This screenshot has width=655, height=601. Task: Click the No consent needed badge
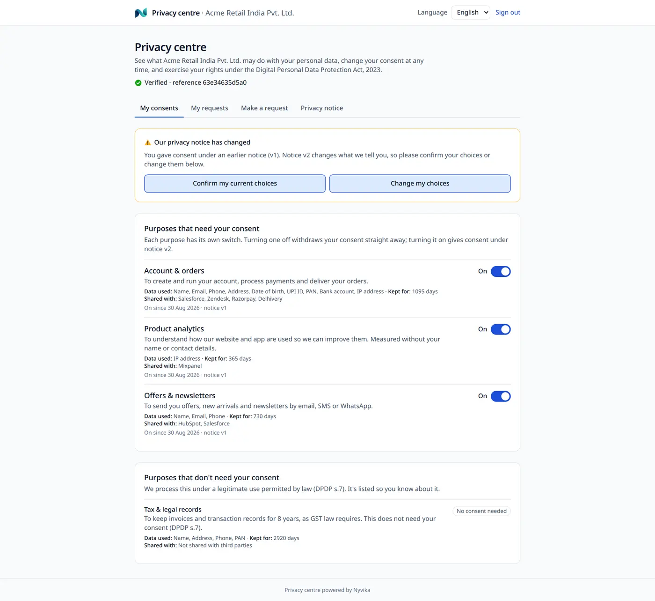click(x=482, y=511)
